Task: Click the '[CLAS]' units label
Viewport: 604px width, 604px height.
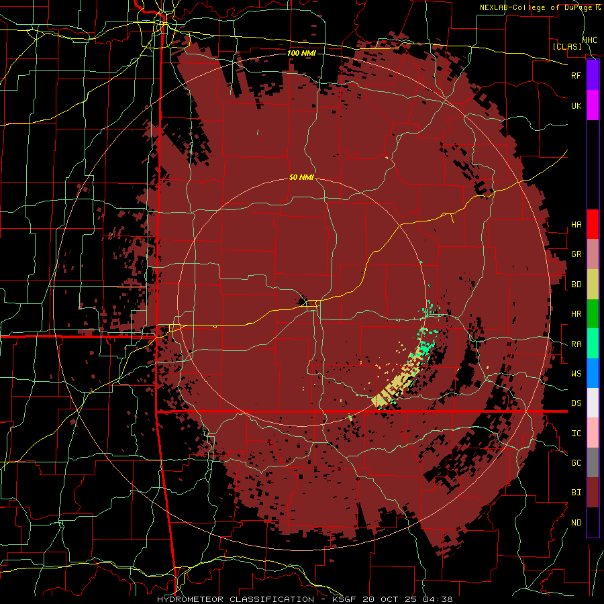Action: tap(567, 46)
